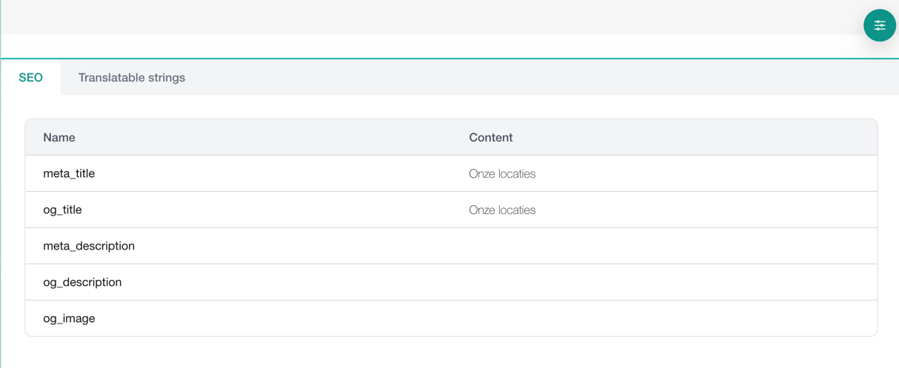Screen dimensions: 899x368
Task: Edit the og_title content 'Onze locaties'
Action: coord(502,210)
